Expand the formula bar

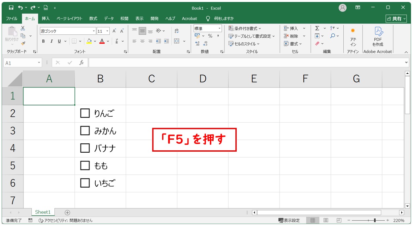coord(406,62)
